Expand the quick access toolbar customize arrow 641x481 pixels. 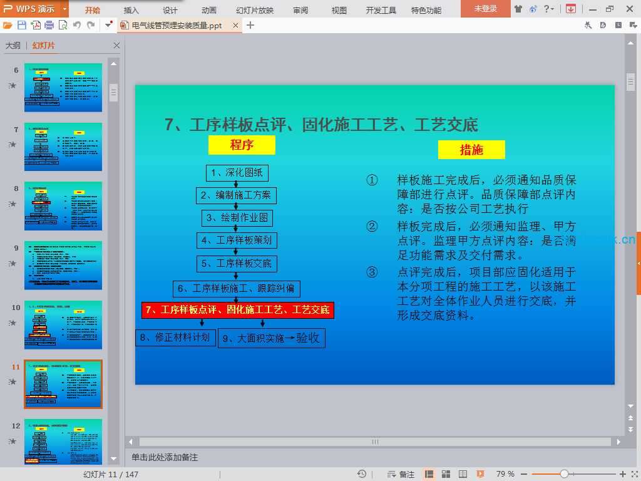[x=109, y=25]
